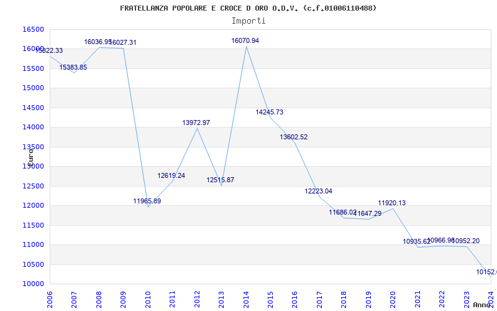497x311 pixels.
Task: Click the 16027.31 value label
Action: click(122, 42)
